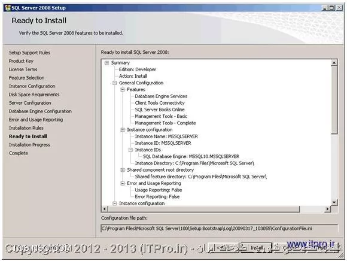Select License Terms step
Image resolution: width=347 pixels, height=261 pixels.
pyautogui.click(x=23, y=69)
